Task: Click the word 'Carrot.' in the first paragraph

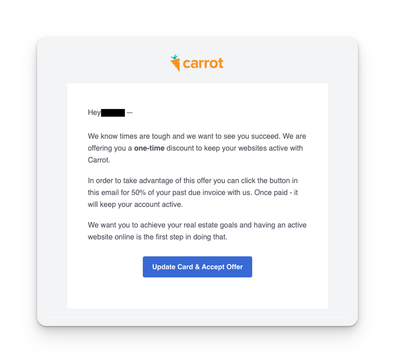Action: (99, 160)
